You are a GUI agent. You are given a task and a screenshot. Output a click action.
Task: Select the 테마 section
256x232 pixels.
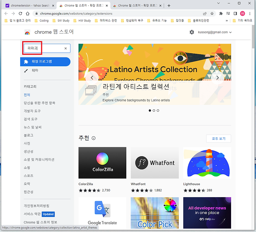35,70
